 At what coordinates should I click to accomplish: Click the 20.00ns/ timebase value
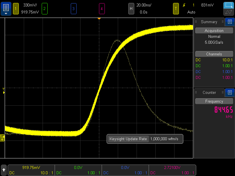pos(144,5)
